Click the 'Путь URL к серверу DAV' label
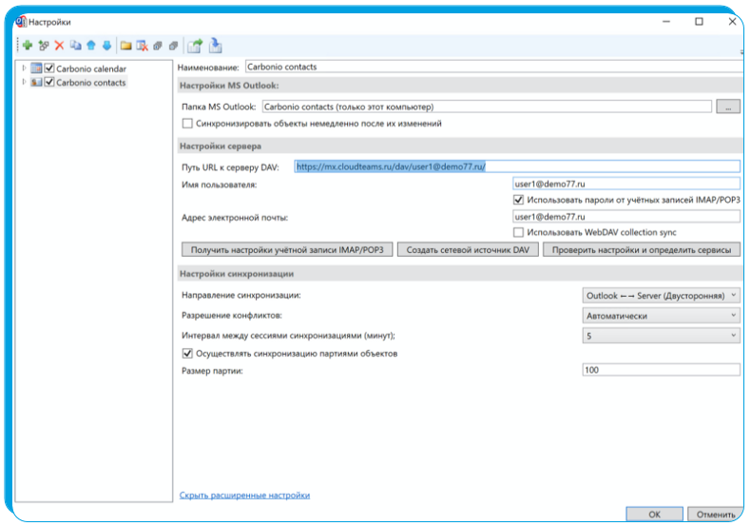751x526 pixels. 230,167
